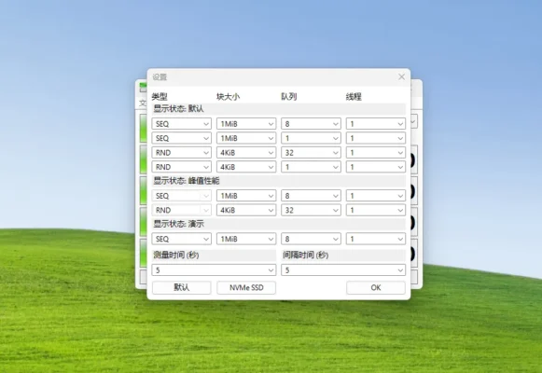Viewport: 542px width, 373px height.
Task: Confirm settings with OK button
Action: coord(376,287)
